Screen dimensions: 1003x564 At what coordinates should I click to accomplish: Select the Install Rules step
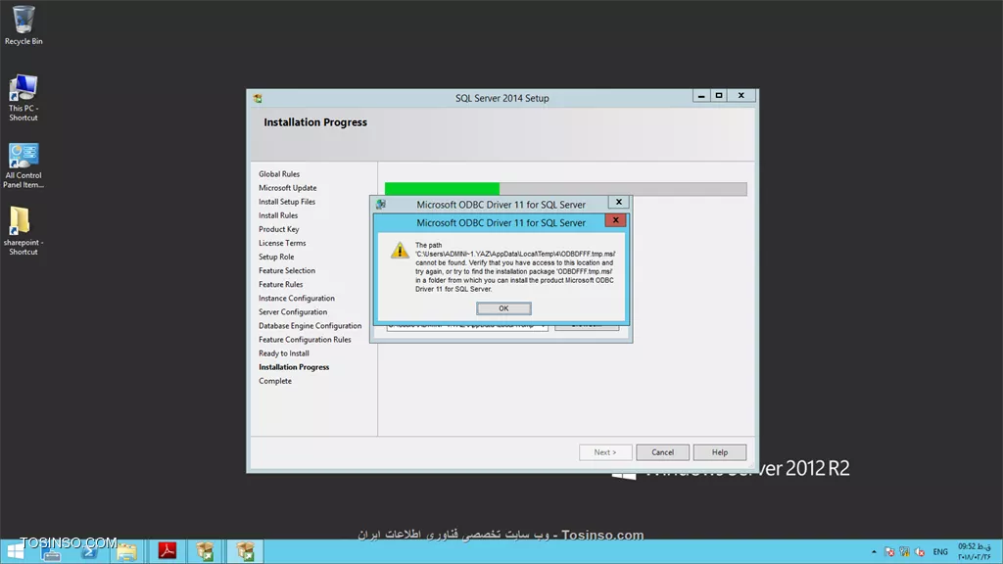[277, 215]
